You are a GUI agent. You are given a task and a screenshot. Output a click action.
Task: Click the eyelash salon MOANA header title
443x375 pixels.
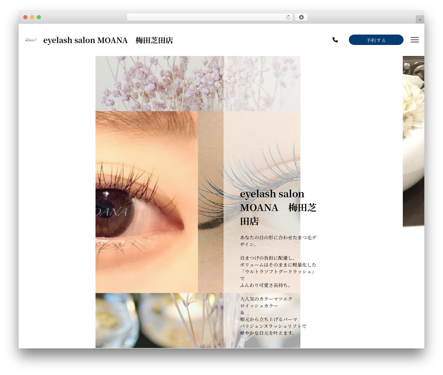click(x=108, y=40)
